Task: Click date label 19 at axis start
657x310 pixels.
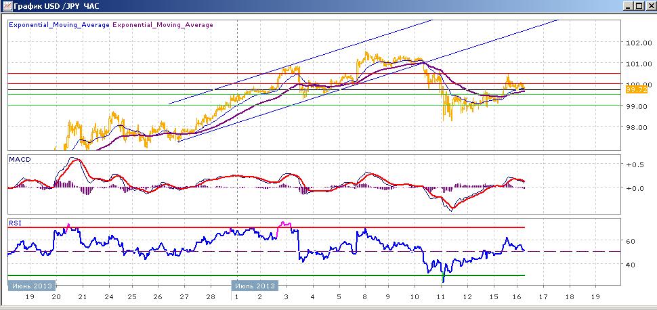Action: click(29, 296)
